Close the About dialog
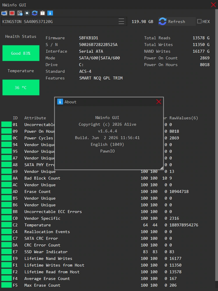 coord(159,102)
